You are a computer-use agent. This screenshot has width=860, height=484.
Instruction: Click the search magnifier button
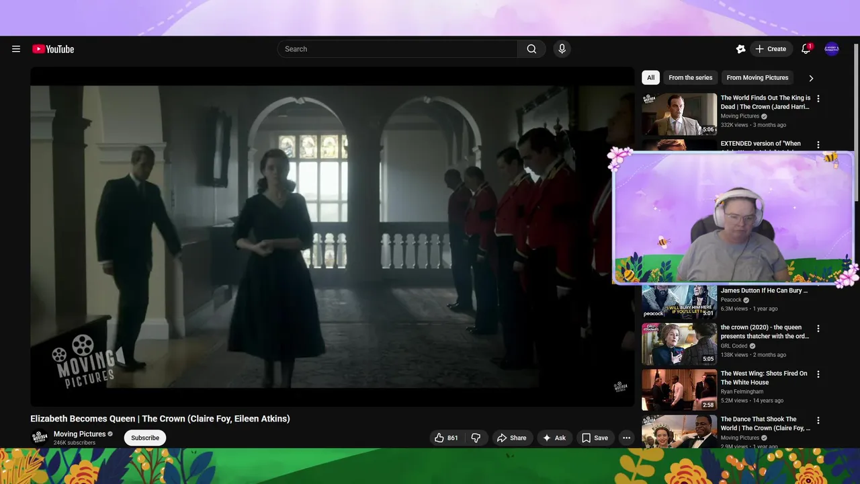(x=531, y=49)
